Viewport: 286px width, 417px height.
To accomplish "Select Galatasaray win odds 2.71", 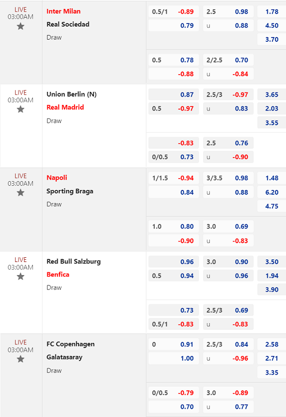I will point(271,358).
